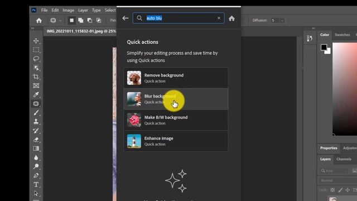
Task: Open the Edit menu
Action: click(x=55, y=10)
